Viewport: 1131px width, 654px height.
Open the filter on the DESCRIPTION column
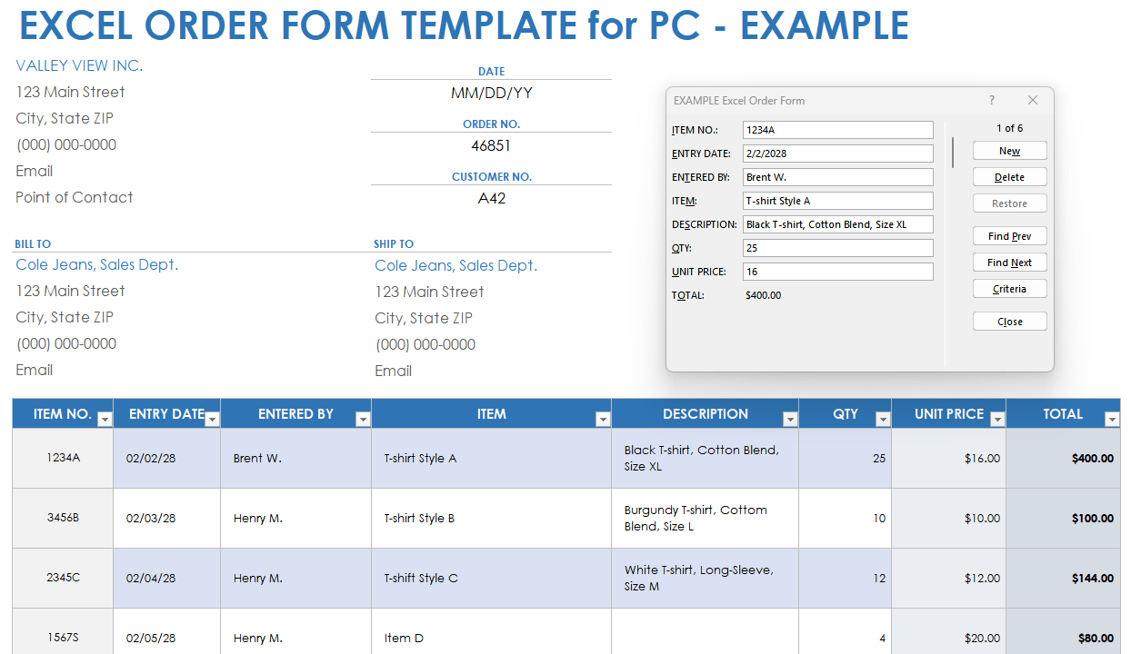coord(789,420)
